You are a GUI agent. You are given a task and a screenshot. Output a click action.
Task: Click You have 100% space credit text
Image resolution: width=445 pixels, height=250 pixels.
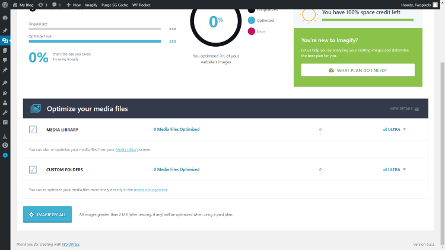tap(361, 12)
